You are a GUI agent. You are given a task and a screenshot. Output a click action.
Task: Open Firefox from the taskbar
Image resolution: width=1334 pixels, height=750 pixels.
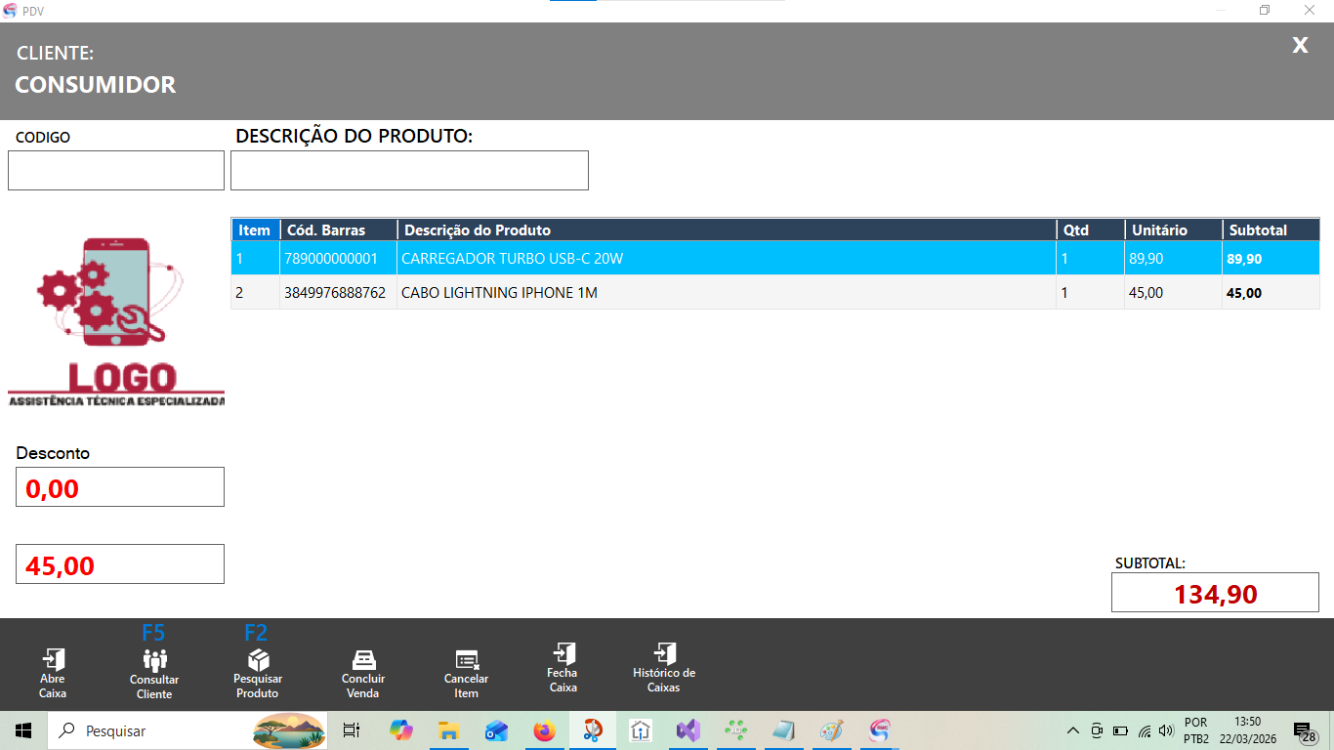(x=545, y=729)
